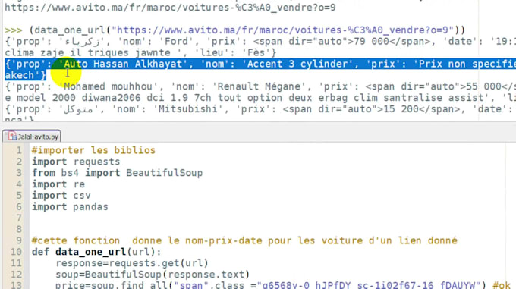Click the highlighted 'Auto Hassan Alkhayat' output line

(260, 64)
